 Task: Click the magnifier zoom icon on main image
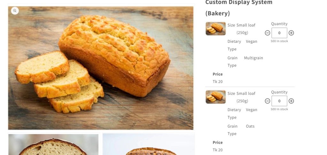click(15, 11)
